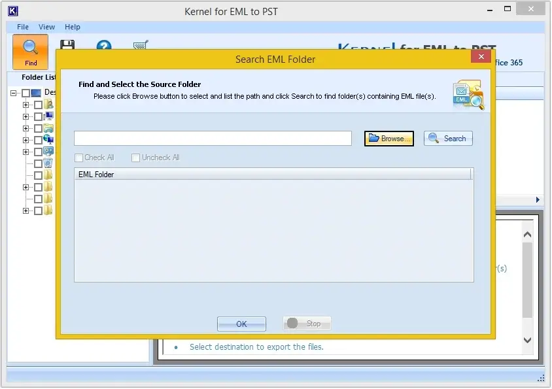Select the Control Panel icon in tree
The height and width of the screenshot is (389, 552).
tap(48, 152)
